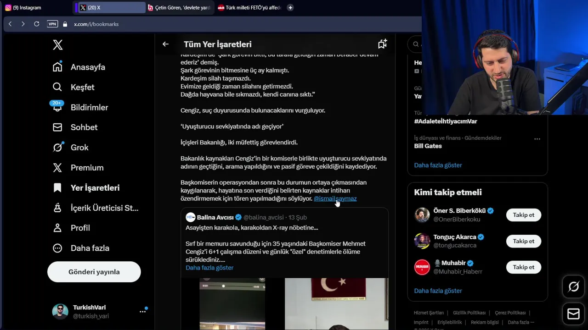
Task: Open Çerez Politikası footer link
Action: point(510,313)
